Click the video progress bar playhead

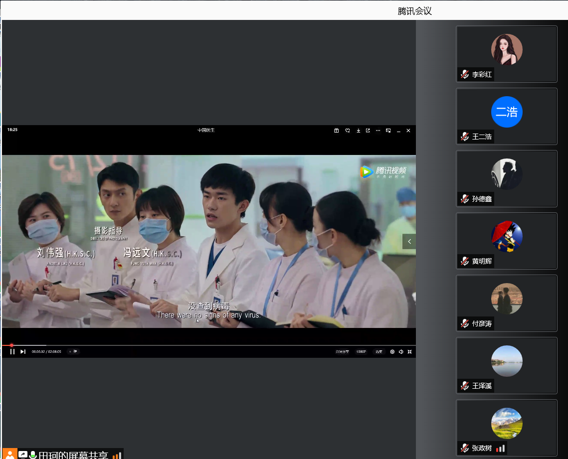[11, 345]
